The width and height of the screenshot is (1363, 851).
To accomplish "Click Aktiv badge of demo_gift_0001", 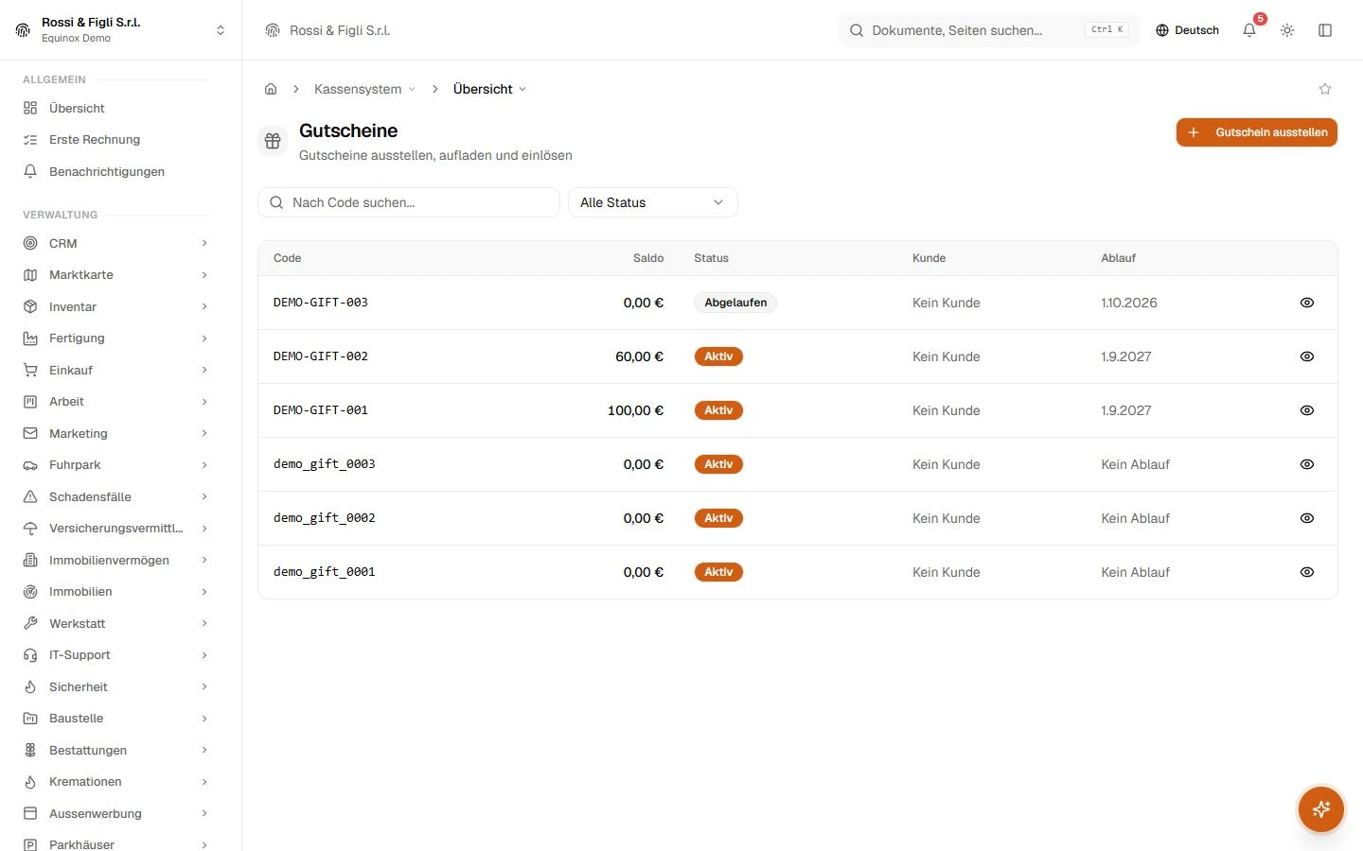I will [718, 572].
